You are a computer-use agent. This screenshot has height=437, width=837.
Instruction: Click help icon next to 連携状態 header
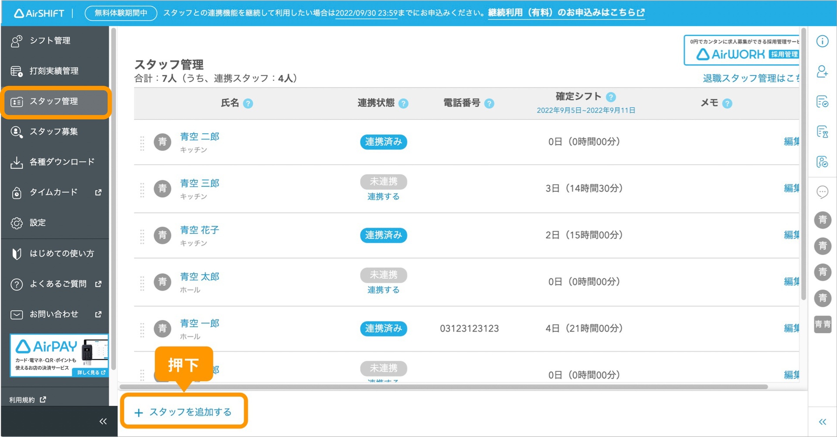pyautogui.click(x=404, y=104)
